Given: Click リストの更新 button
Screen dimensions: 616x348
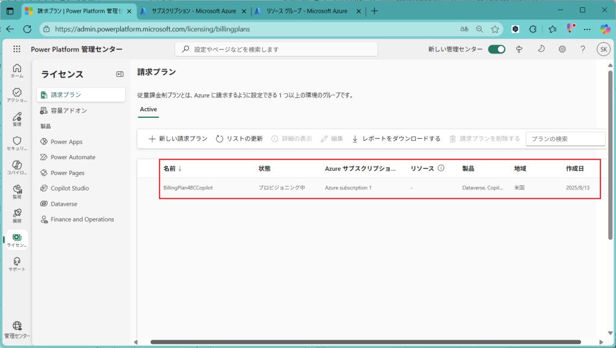Looking at the screenshot, I should 239,138.
